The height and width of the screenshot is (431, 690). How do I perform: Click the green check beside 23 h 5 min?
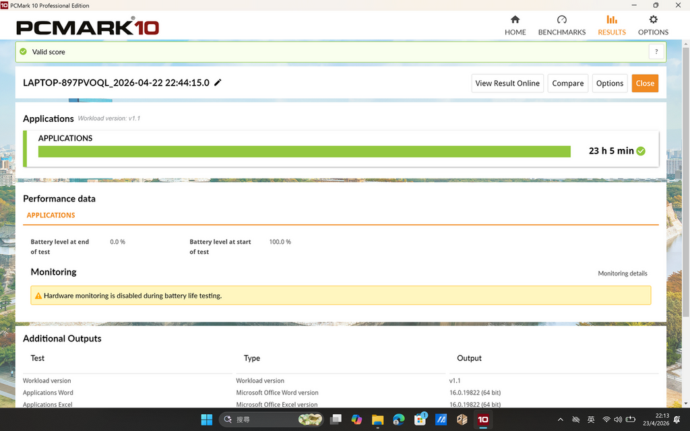point(641,151)
